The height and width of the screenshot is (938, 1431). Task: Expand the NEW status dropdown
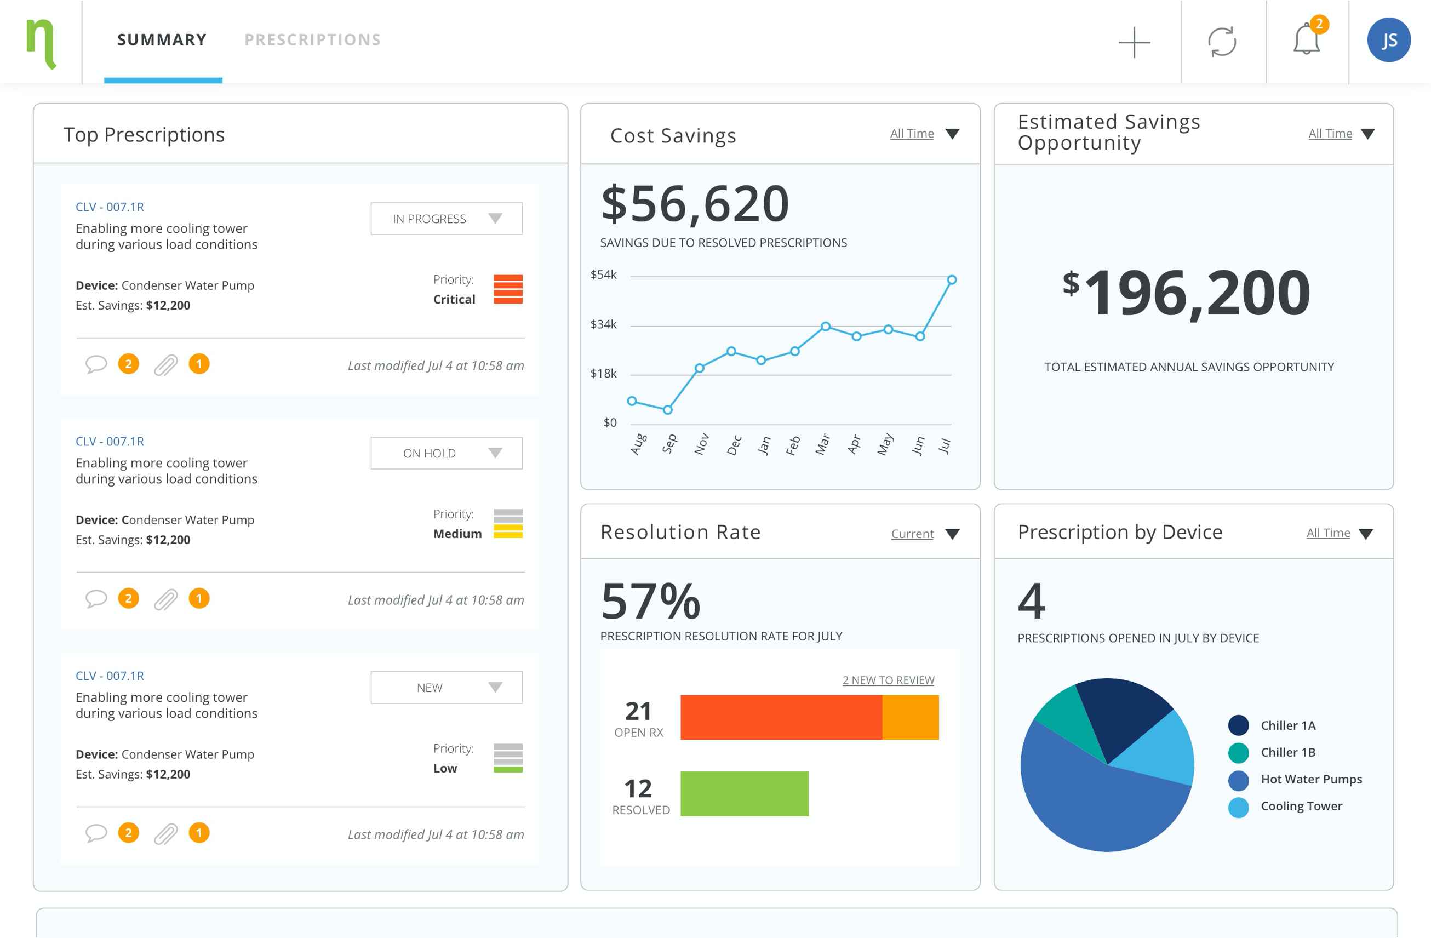point(446,688)
